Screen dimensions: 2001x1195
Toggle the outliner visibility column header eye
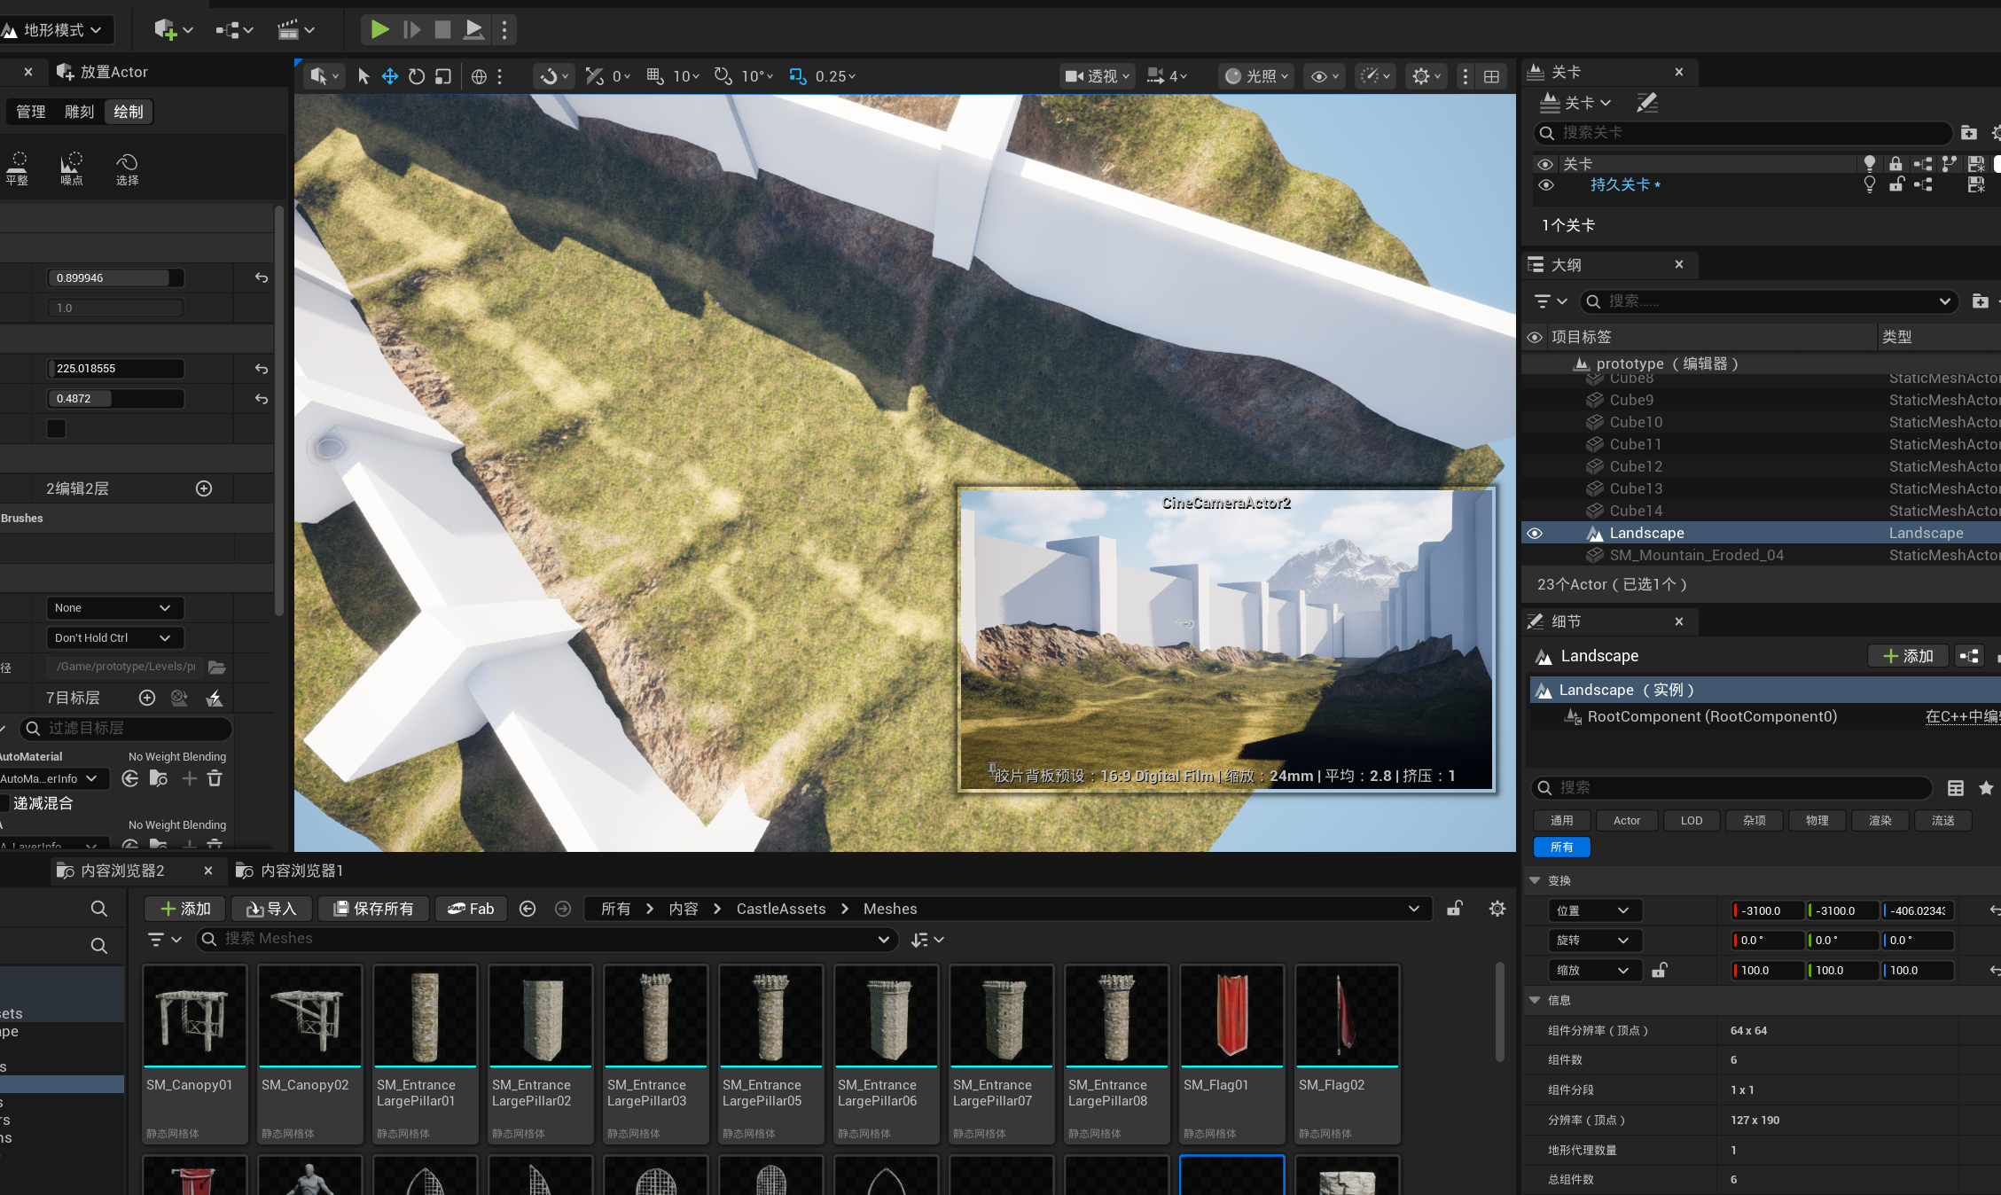1535,337
